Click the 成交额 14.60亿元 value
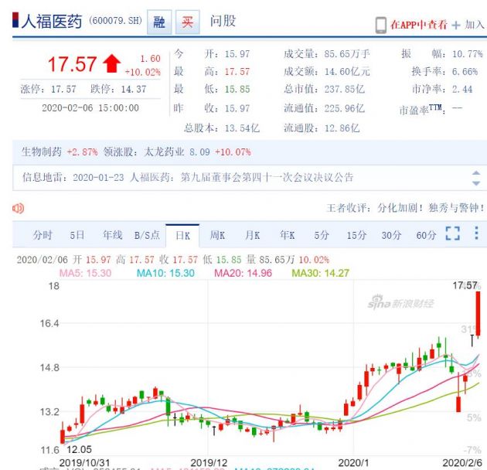 pos(347,72)
